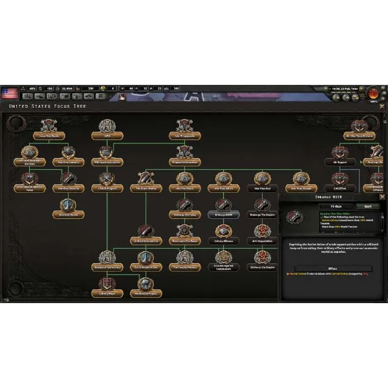This screenshot has width=388, height=388.
Task: Open the second top-bar menu button
Action: 39,96
